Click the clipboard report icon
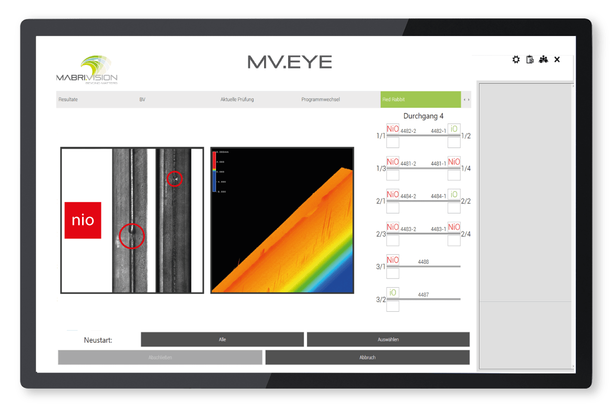 [x=530, y=60]
